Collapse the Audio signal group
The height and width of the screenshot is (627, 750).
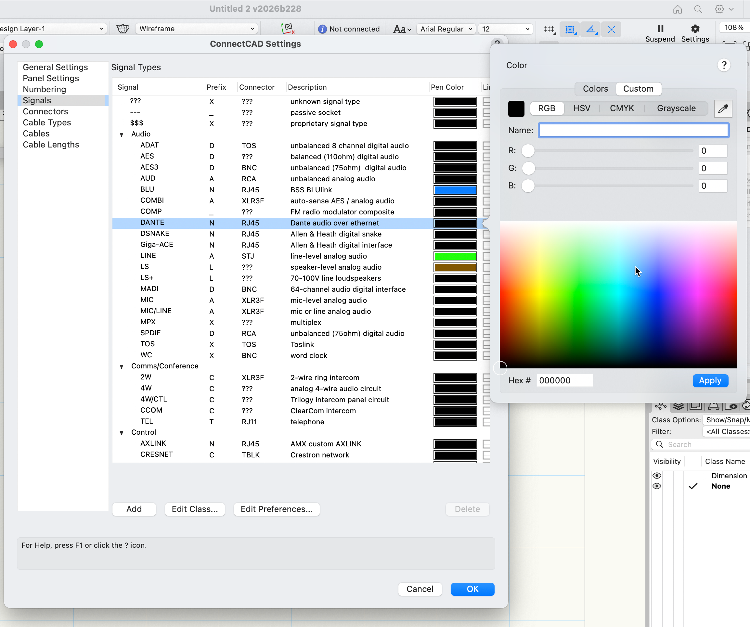122,134
